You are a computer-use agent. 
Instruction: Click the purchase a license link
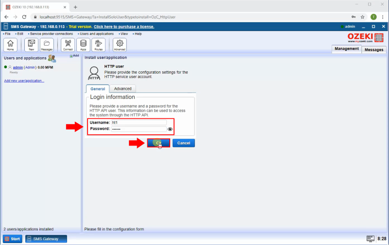point(124,27)
